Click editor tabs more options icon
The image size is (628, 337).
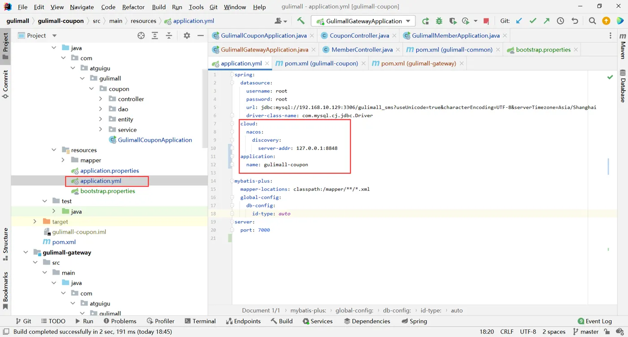611,35
